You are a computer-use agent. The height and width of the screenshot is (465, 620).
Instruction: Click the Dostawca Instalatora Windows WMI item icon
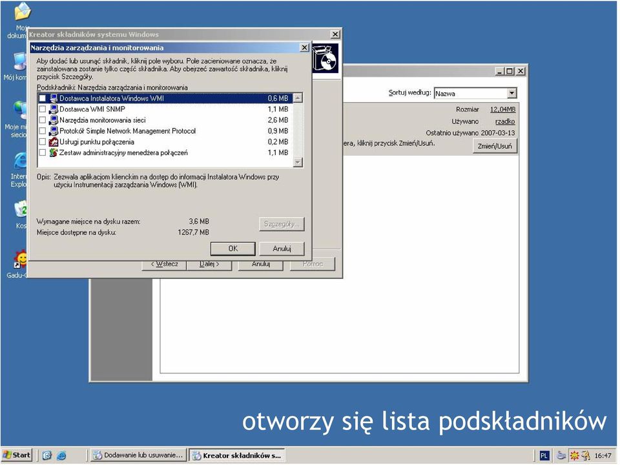[54, 98]
